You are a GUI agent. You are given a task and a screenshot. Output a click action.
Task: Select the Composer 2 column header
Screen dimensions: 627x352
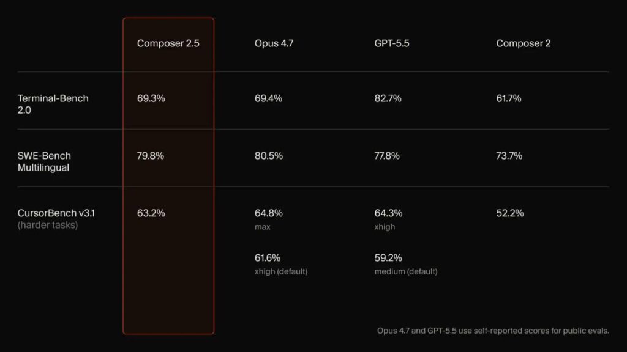click(523, 43)
